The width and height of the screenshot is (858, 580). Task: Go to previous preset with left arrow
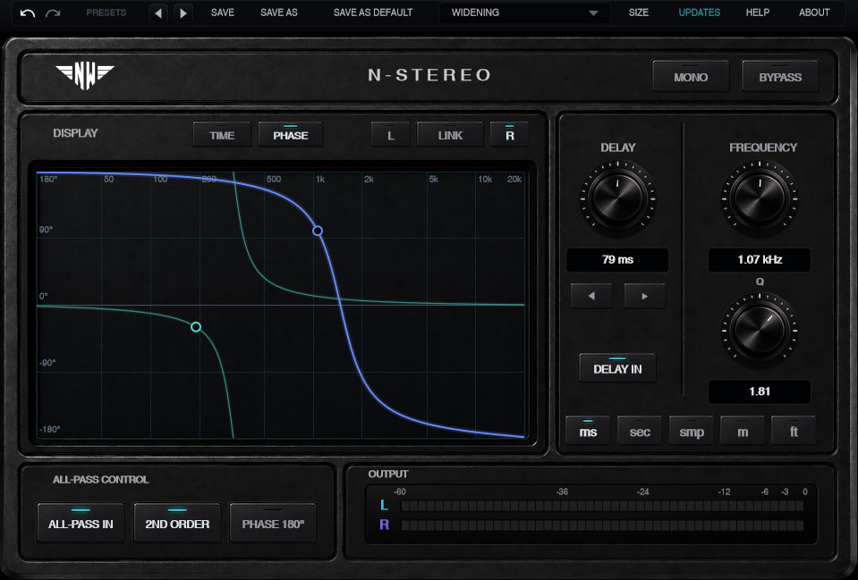(x=158, y=13)
